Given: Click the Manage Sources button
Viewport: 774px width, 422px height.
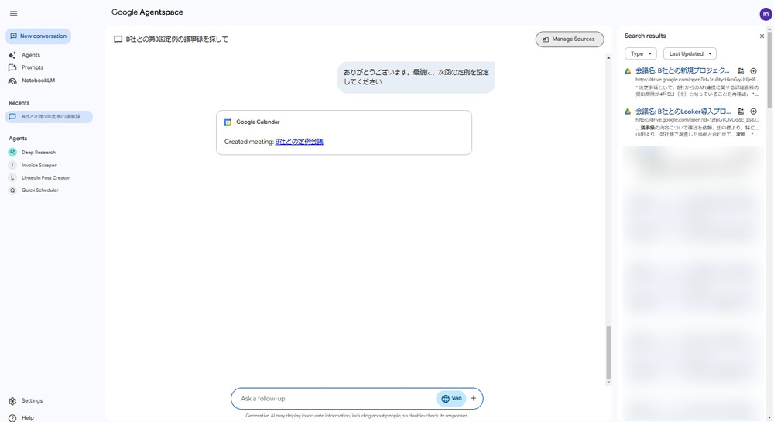Looking at the screenshot, I should [570, 39].
